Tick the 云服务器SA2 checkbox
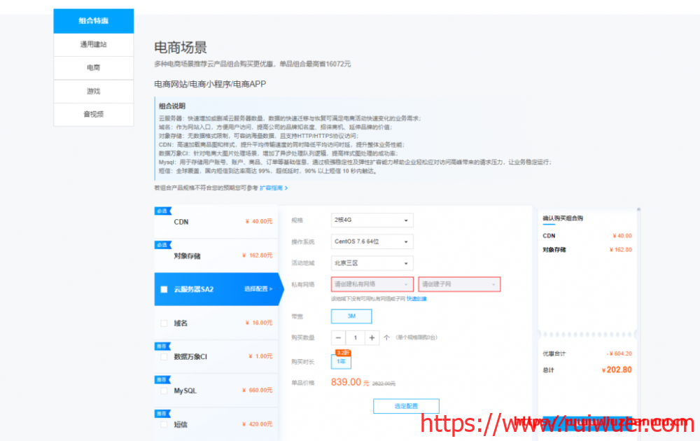The width and height of the screenshot is (700, 441). pyautogui.click(x=164, y=289)
